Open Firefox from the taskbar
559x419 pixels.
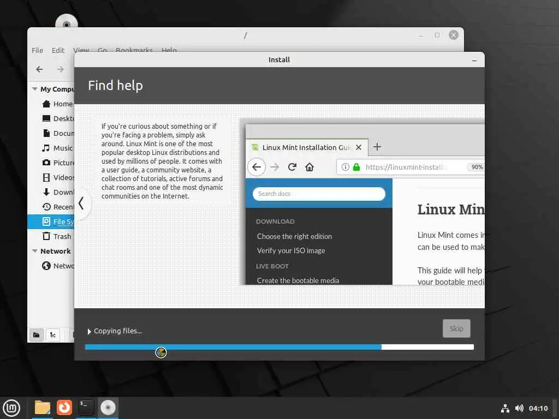coord(64,408)
